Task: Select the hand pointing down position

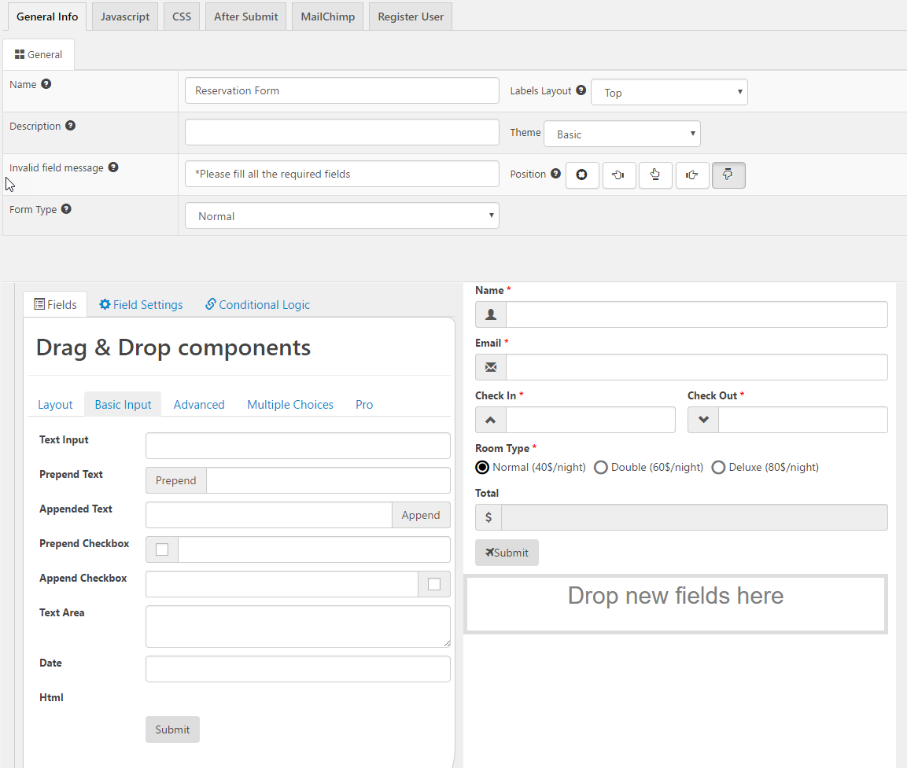Action: tap(728, 175)
